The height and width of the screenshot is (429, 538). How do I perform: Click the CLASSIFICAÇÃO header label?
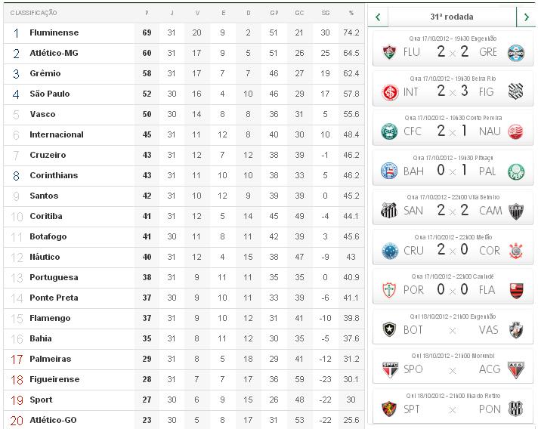click(x=33, y=13)
